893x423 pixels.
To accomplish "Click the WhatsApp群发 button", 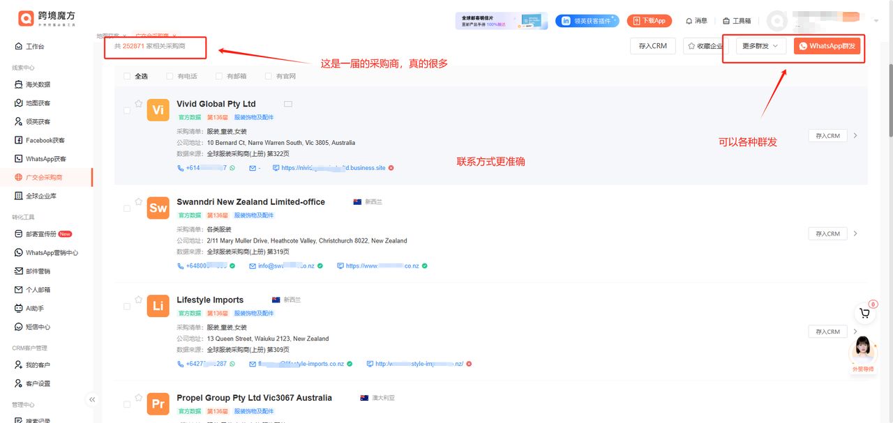I will 827,46.
